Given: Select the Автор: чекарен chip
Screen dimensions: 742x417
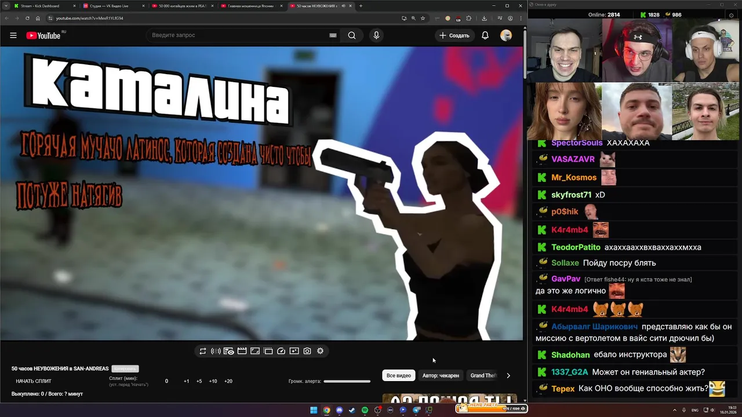Looking at the screenshot, I should tap(441, 375).
